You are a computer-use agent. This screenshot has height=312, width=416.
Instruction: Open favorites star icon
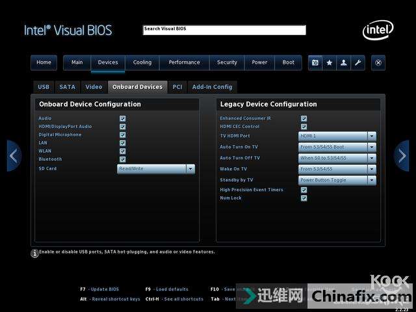pos(330,62)
